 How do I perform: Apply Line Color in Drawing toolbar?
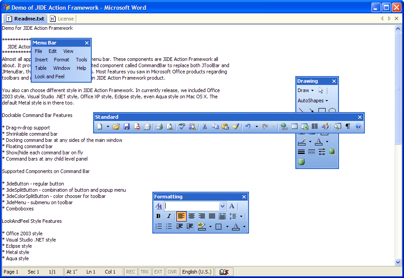(x=302, y=141)
